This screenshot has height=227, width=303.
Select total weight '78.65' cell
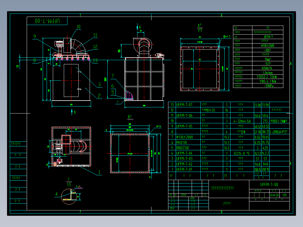click(x=265, y=137)
